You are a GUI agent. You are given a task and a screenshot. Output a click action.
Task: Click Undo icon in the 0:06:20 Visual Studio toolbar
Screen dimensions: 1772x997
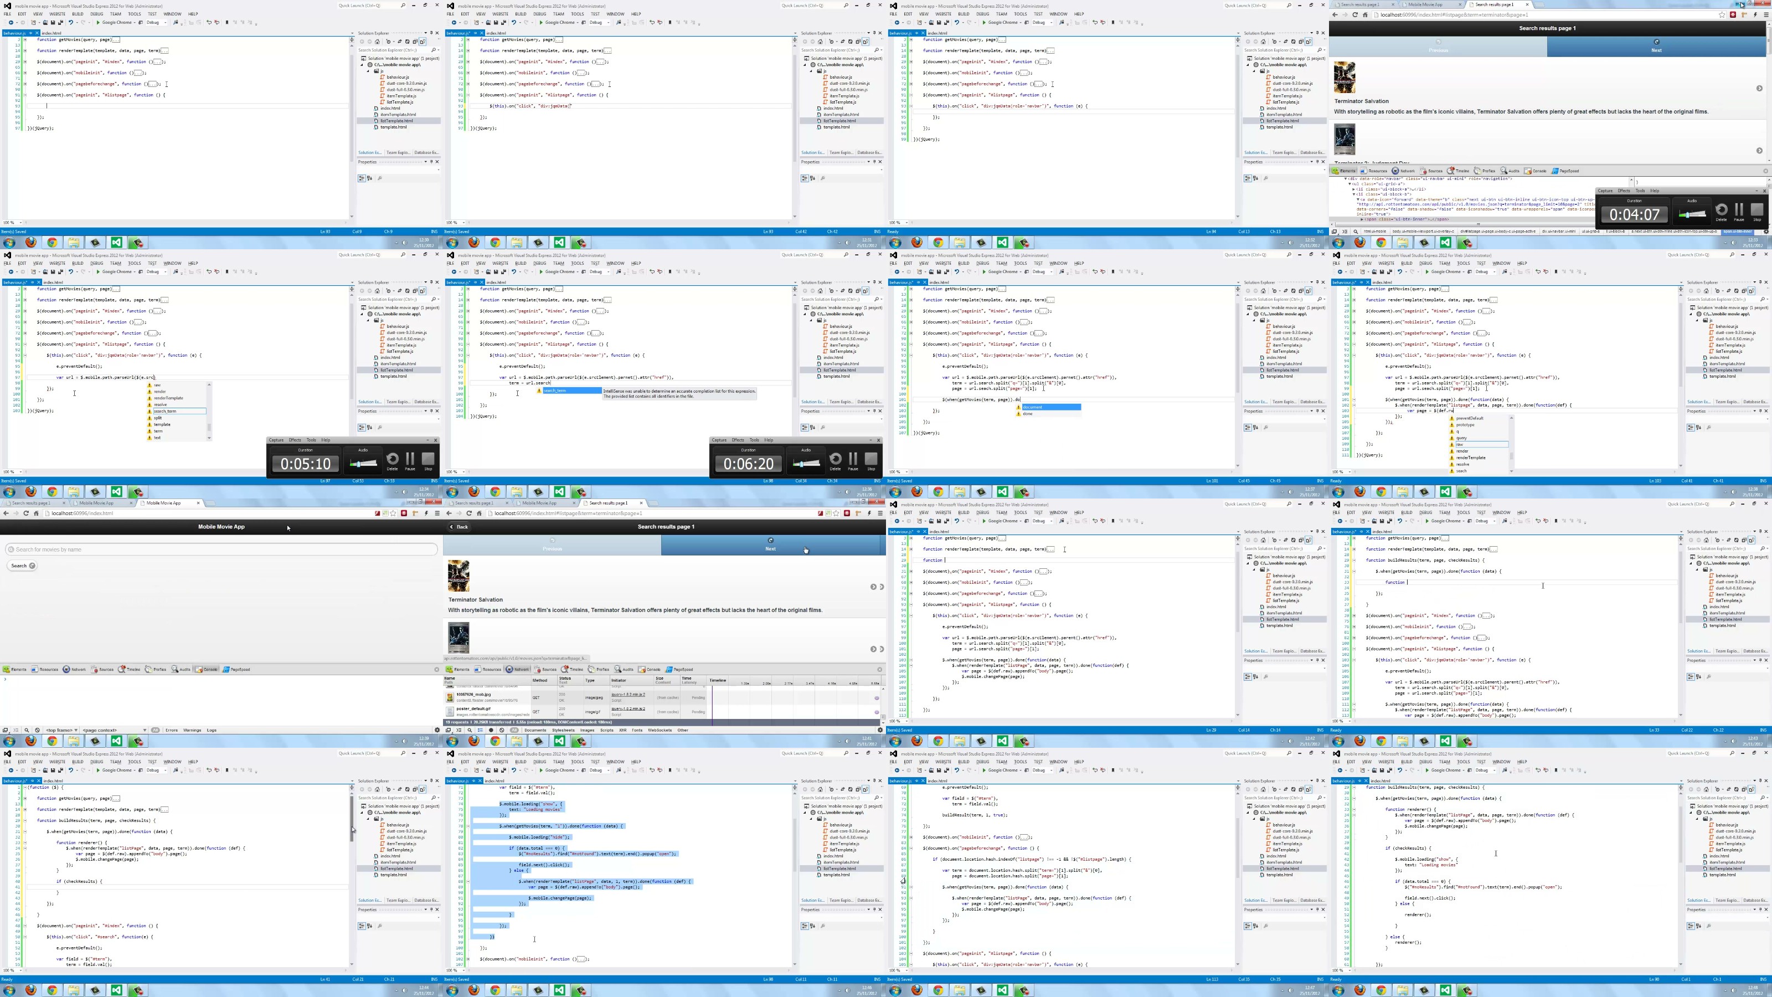[x=514, y=272]
